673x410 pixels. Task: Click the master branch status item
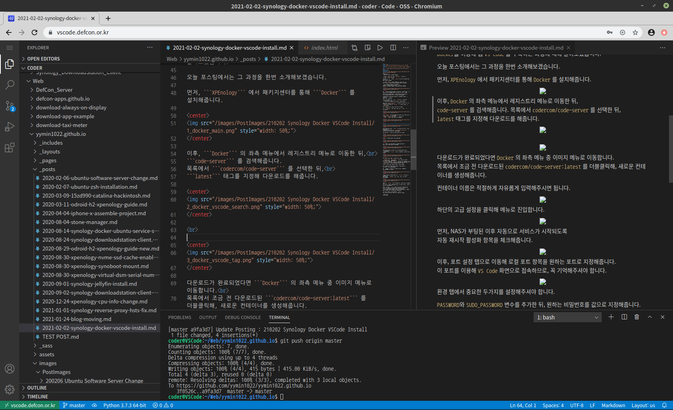(x=74, y=405)
